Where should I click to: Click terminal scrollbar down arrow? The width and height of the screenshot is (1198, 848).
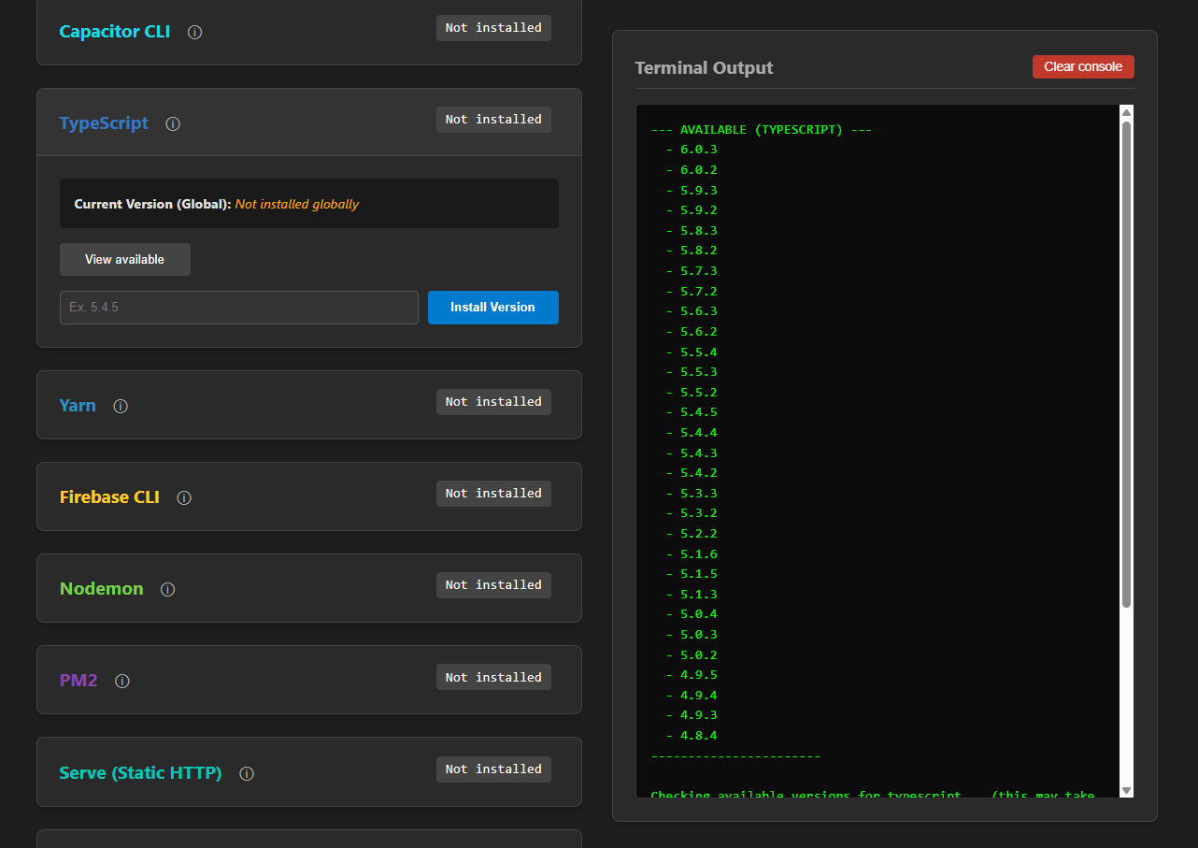(1126, 790)
